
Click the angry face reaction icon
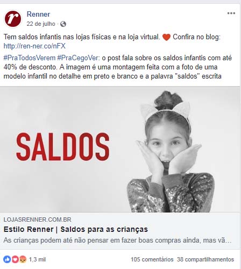click(23, 259)
